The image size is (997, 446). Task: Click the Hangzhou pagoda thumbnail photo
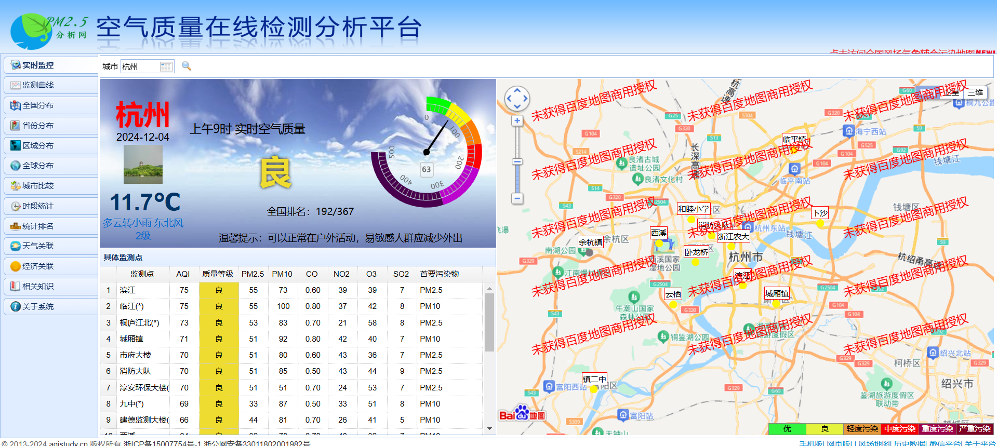[x=143, y=164]
